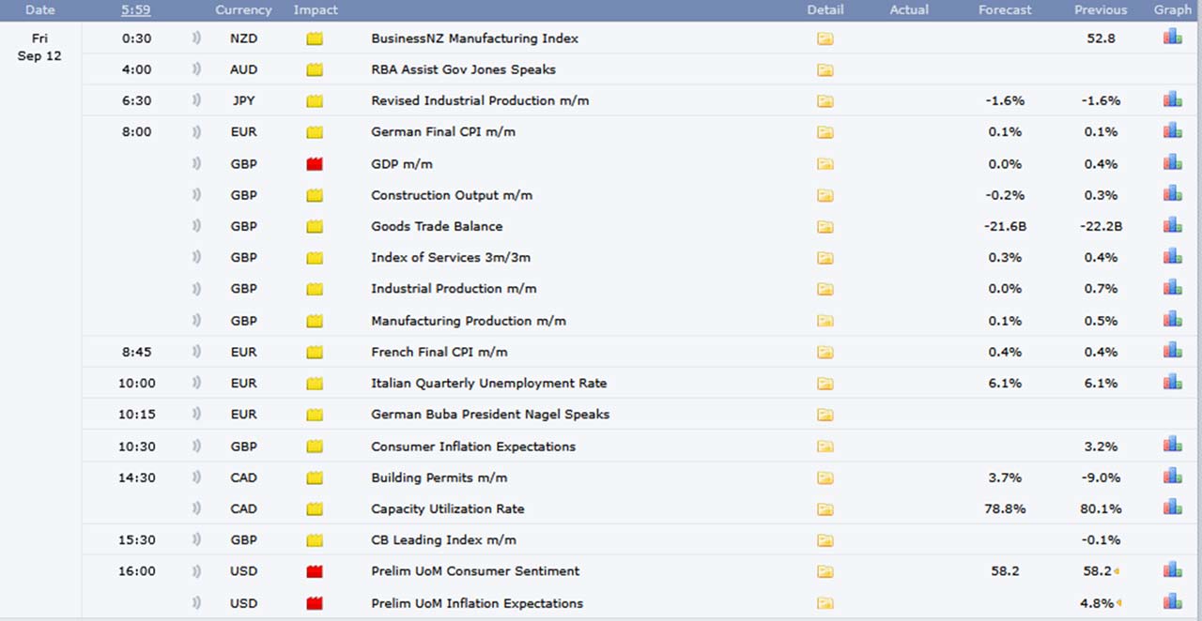Expand details of German Buba President Nagel Speaks

[x=824, y=415]
